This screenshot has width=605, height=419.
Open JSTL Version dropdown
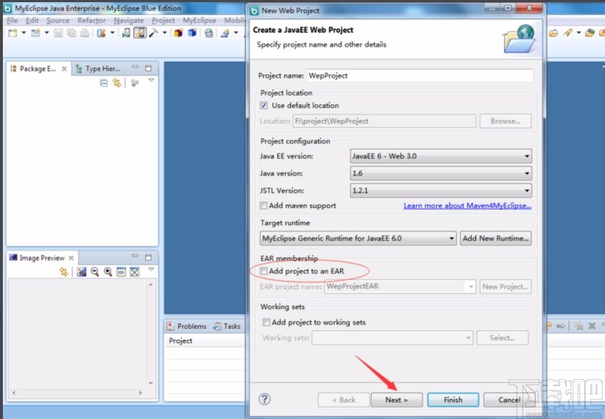[441, 191]
